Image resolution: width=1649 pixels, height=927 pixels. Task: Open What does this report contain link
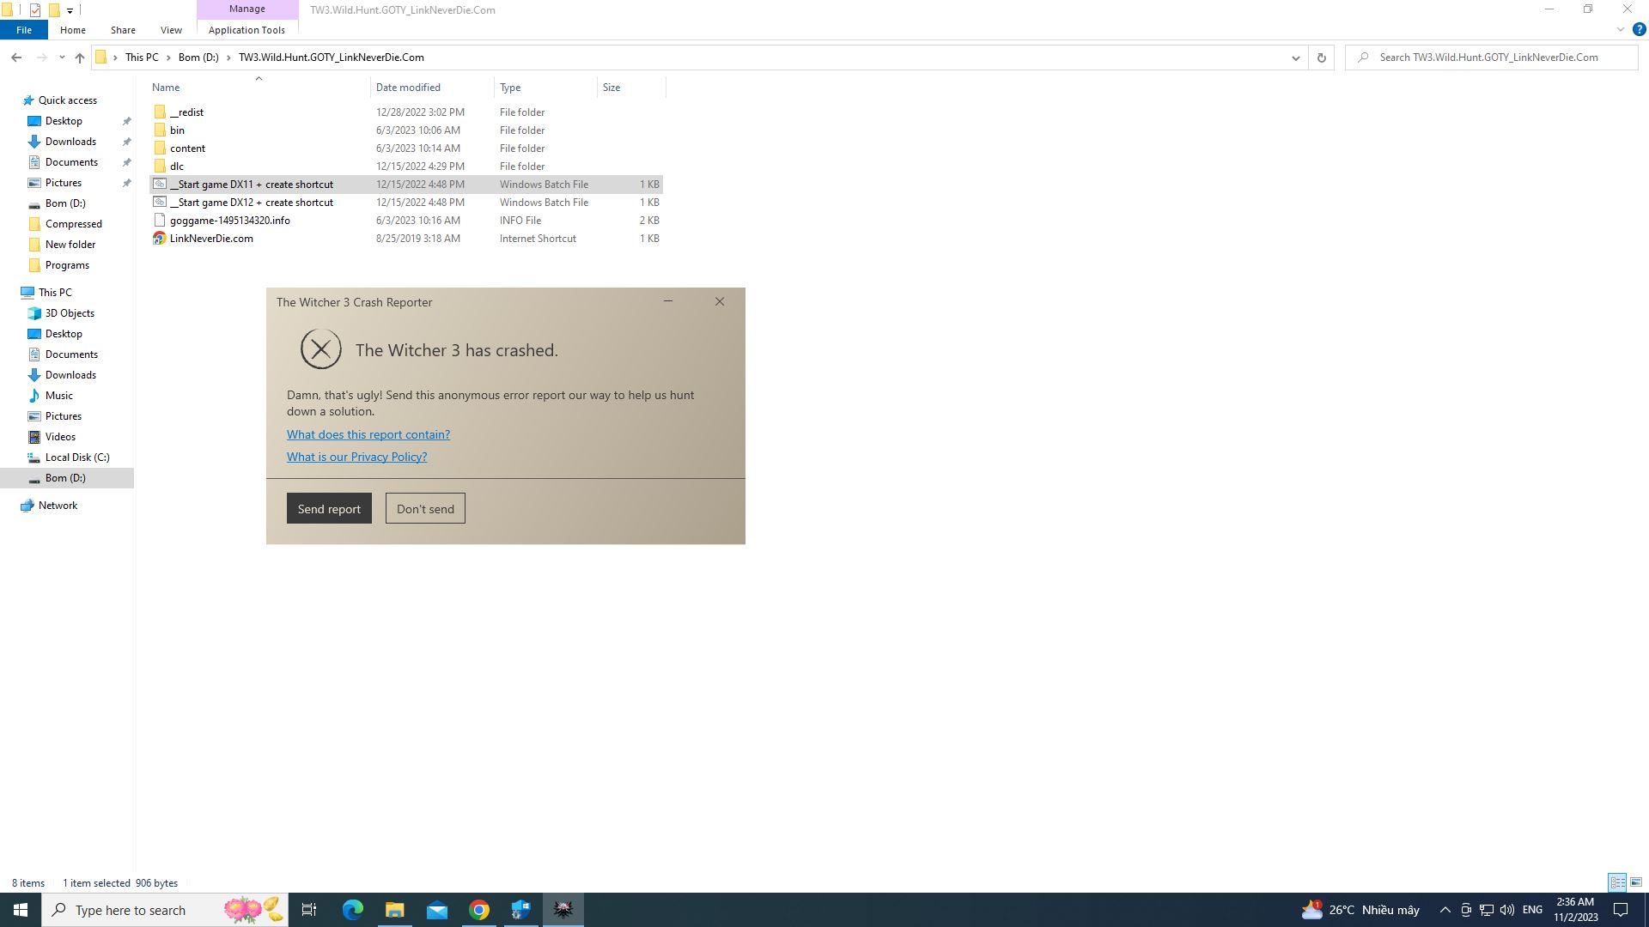pyautogui.click(x=368, y=433)
